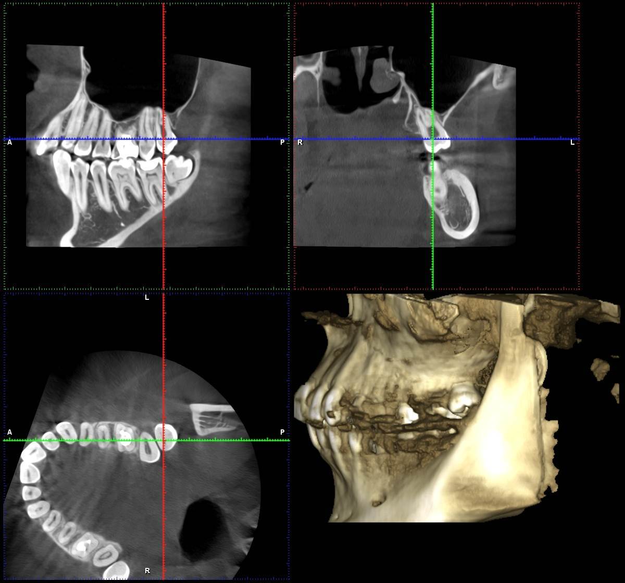Click the crosshair intersection in the sagittal view
Screen dimensions: 625x583
164,139
